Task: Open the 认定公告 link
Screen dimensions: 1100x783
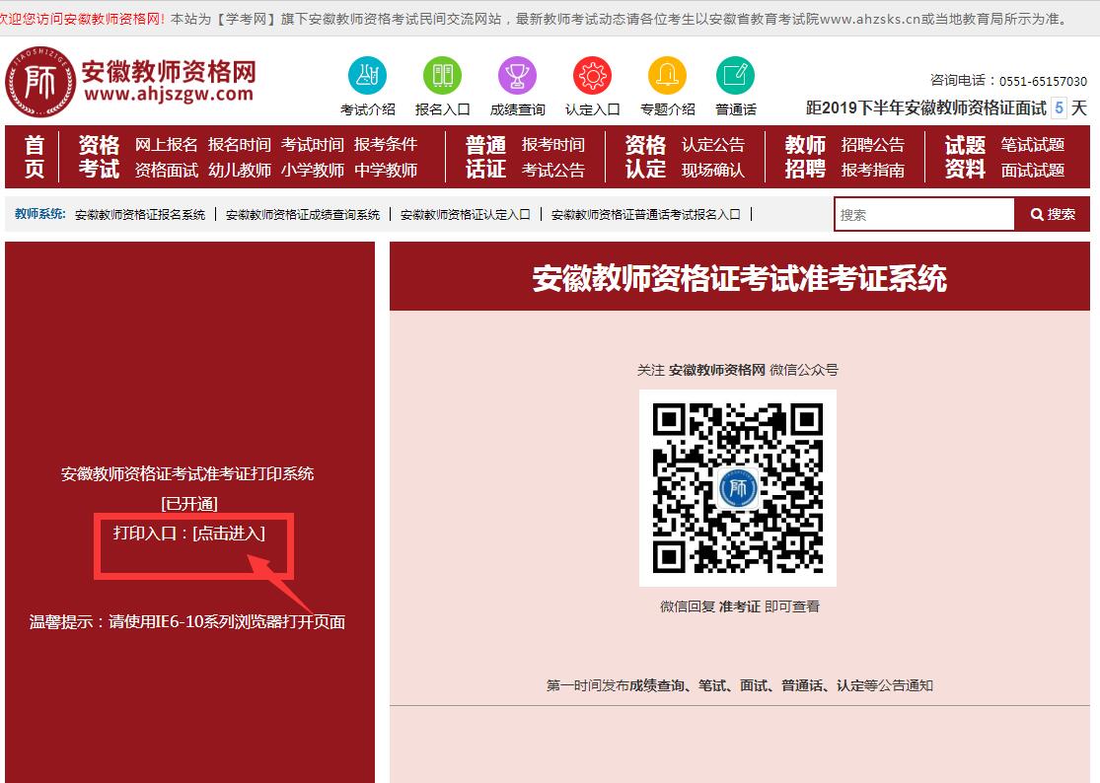Action: click(712, 144)
